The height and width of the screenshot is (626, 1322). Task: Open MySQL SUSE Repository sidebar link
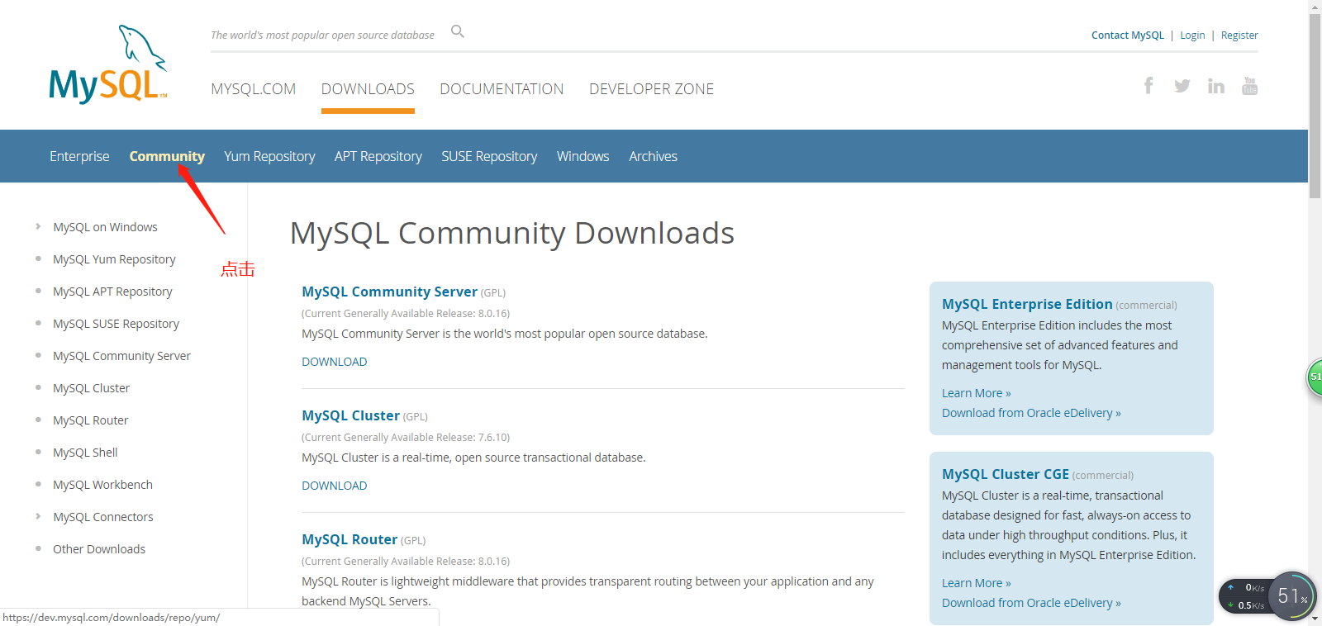116,324
